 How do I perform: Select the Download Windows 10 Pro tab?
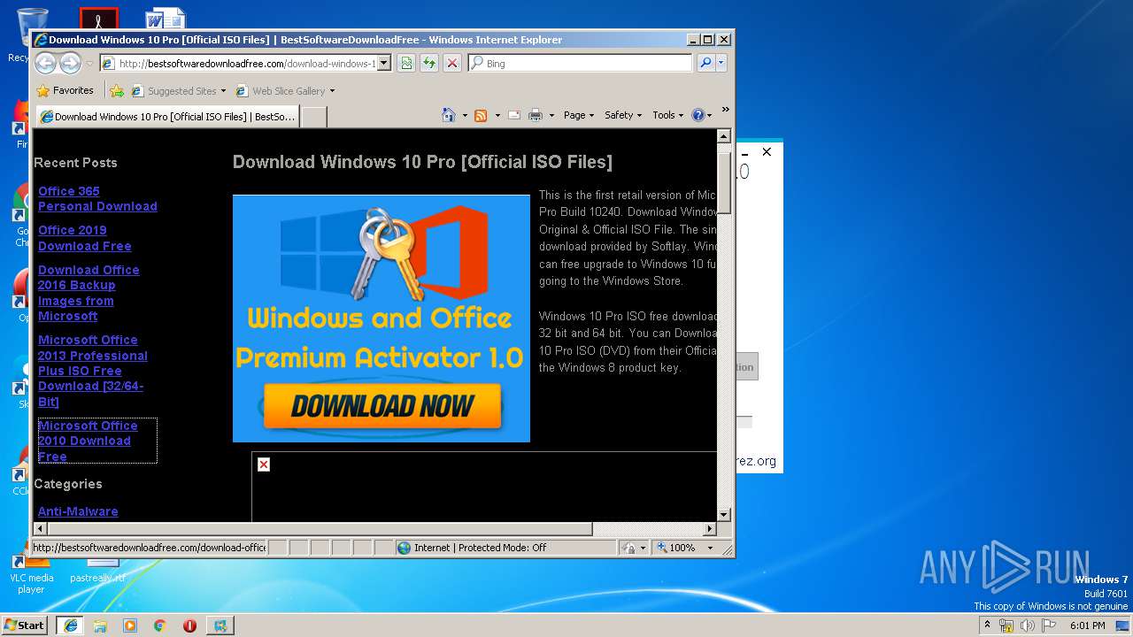167,116
